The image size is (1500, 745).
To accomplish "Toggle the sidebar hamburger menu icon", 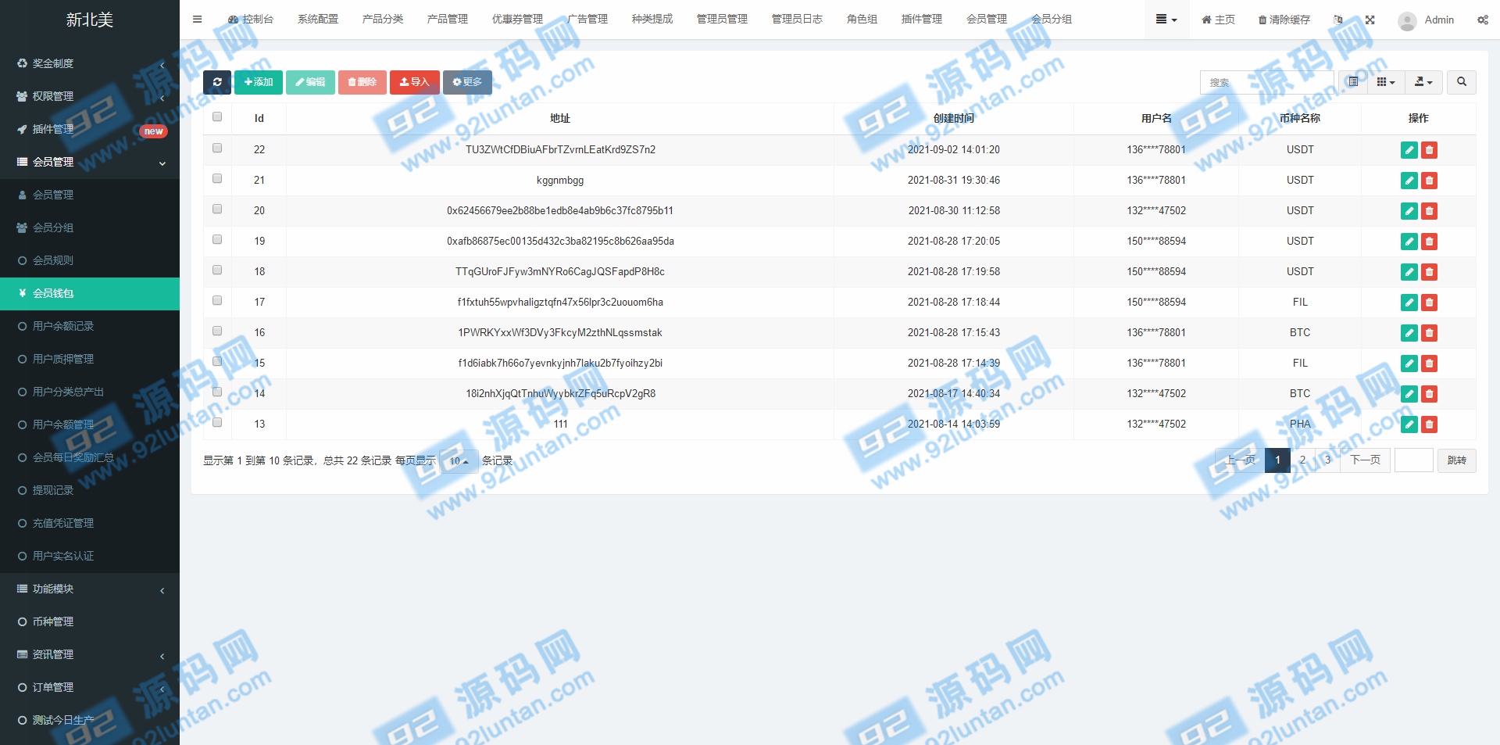I will click(x=198, y=20).
